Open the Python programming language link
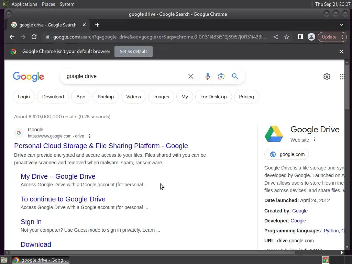This screenshot has width=352, height=264. click(331, 231)
